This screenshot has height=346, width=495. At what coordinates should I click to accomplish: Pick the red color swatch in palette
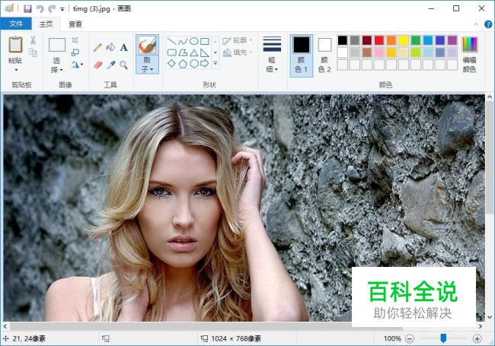pyautogui.click(x=379, y=40)
